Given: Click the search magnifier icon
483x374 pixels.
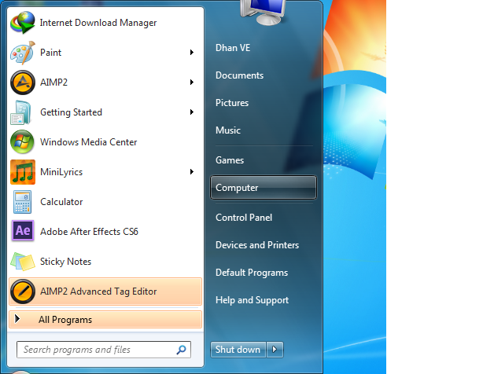Looking at the screenshot, I should 181,350.
